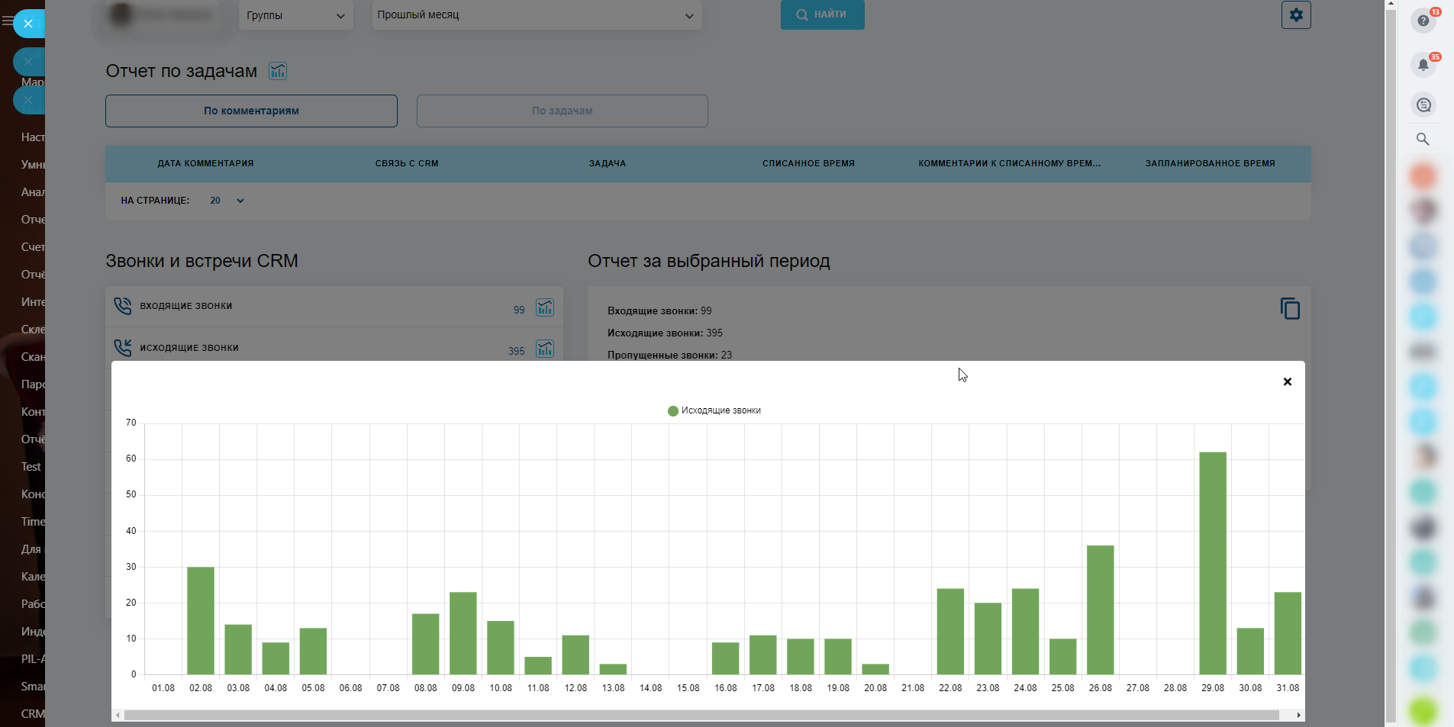Image resolution: width=1454 pixels, height=727 pixels.
Task: Open the help question mark icon
Action: point(1423,21)
